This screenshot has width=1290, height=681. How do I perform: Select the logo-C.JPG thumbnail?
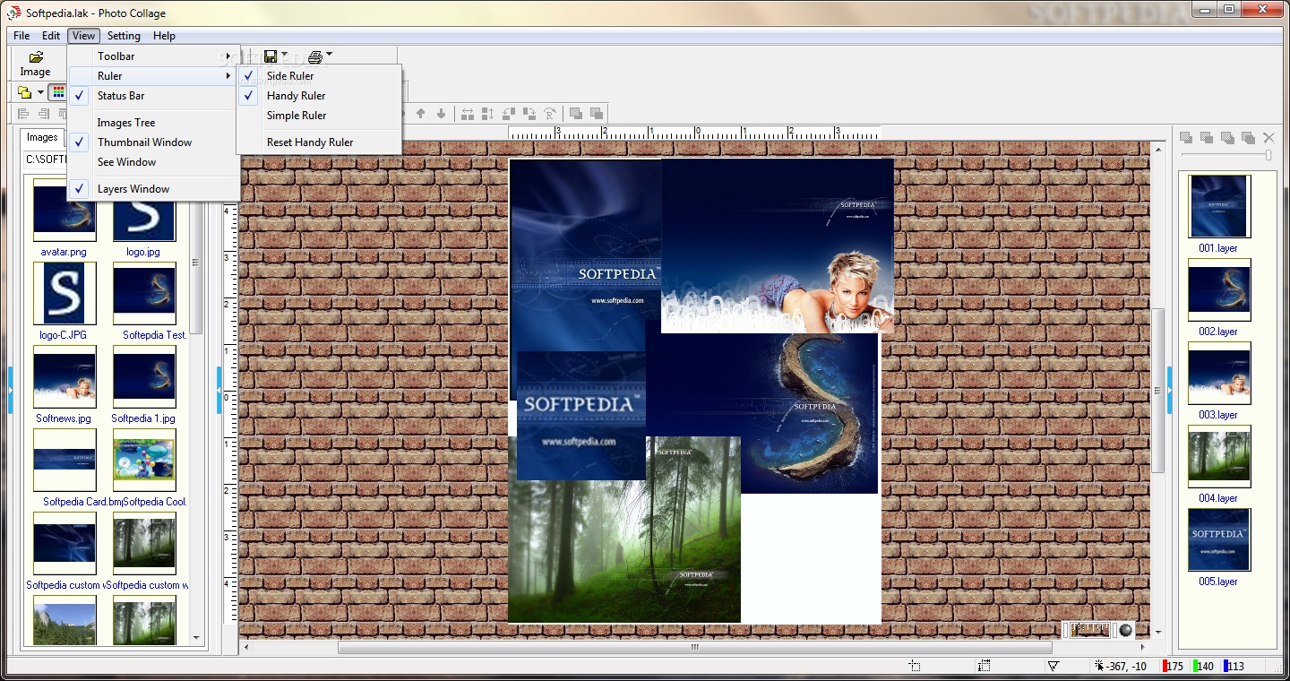(64, 293)
